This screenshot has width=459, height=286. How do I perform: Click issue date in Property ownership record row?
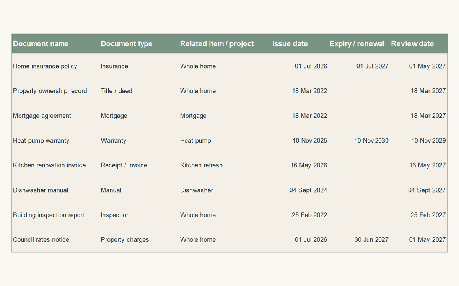click(309, 91)
